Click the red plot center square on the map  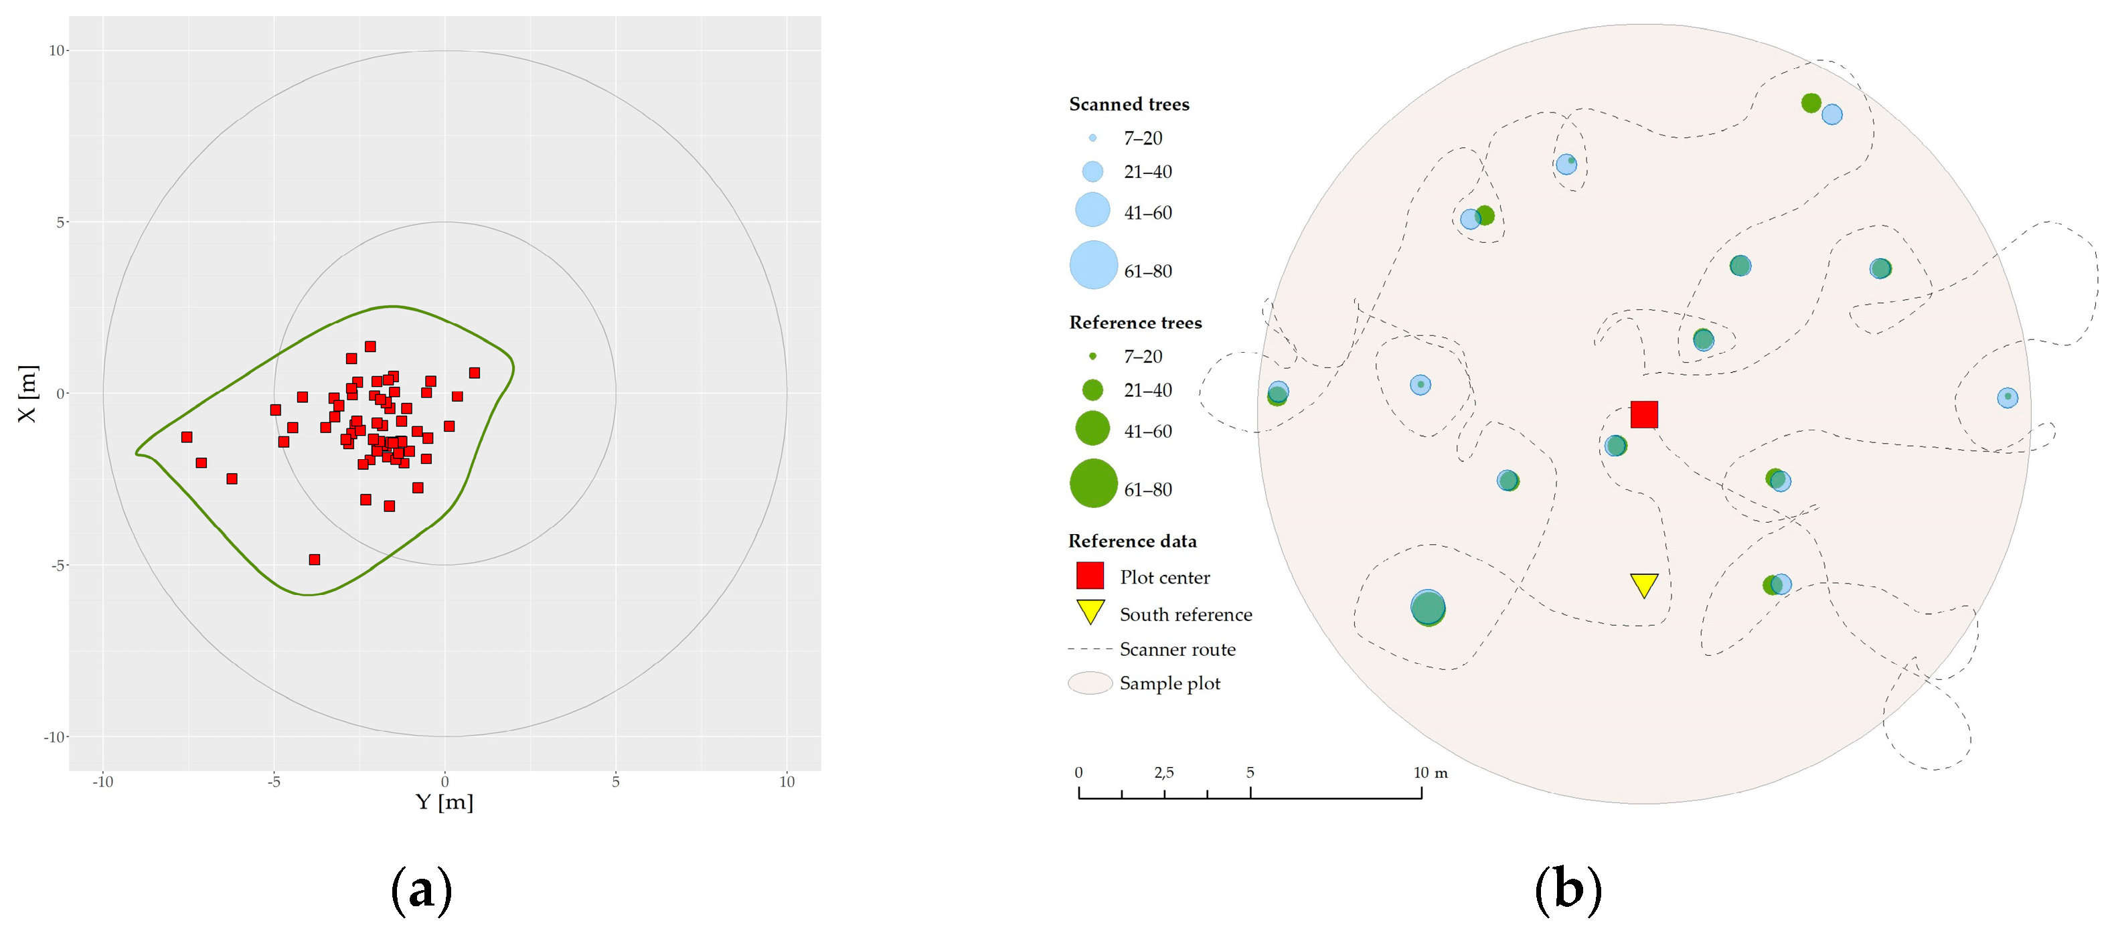pyautogui.click(x=1643, y=414)
